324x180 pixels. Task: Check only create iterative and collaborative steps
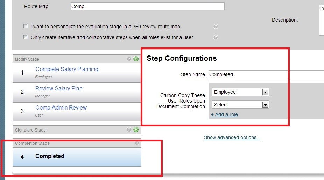26,37
